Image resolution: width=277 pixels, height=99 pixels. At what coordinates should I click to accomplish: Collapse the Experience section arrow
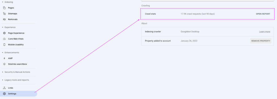click(2, 27)
